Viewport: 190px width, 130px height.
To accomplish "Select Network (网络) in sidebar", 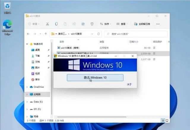I will (x=36, y=117).
